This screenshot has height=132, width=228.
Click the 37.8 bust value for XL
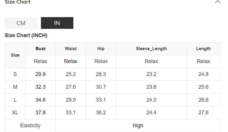(x=41, y=113)
